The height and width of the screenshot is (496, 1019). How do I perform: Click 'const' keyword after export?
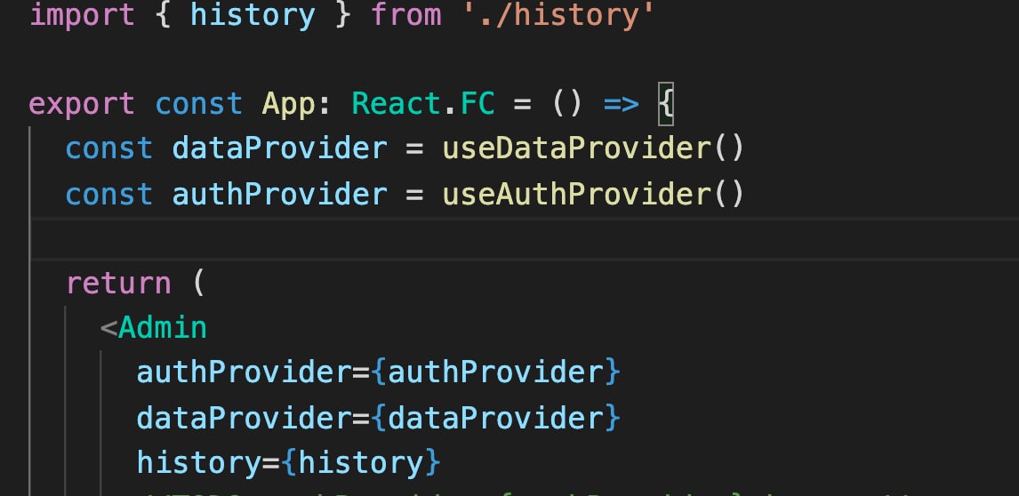199,104
